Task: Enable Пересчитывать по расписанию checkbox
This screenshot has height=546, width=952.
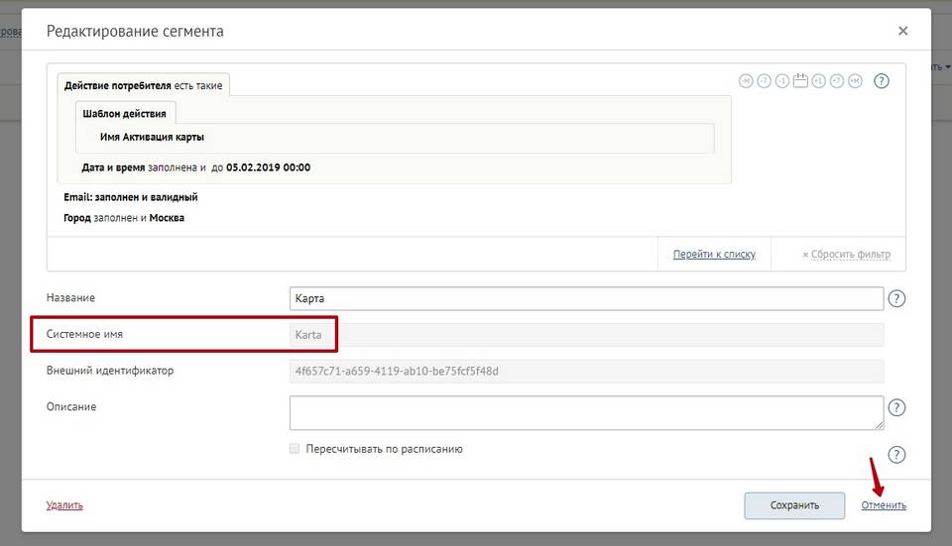Action: (x=295, y=449)
